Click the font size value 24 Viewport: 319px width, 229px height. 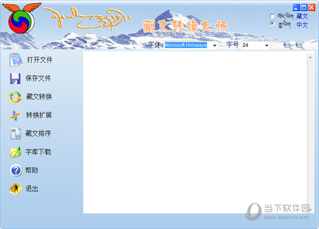click(x=245, y=45)
